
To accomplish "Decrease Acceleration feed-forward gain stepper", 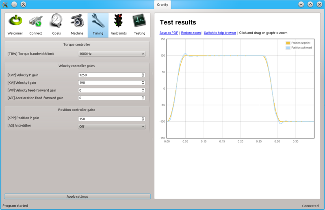I will [x=143, y=99].
